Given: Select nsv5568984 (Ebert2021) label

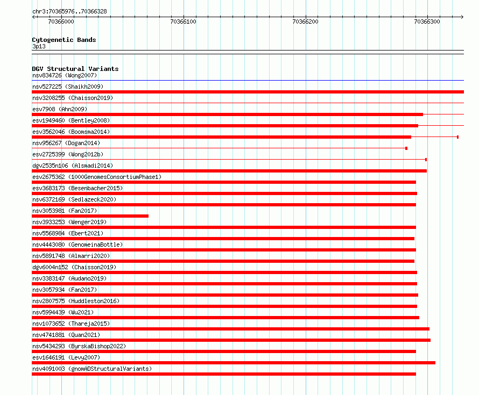Looking at the screenshot, I should 68,233.
